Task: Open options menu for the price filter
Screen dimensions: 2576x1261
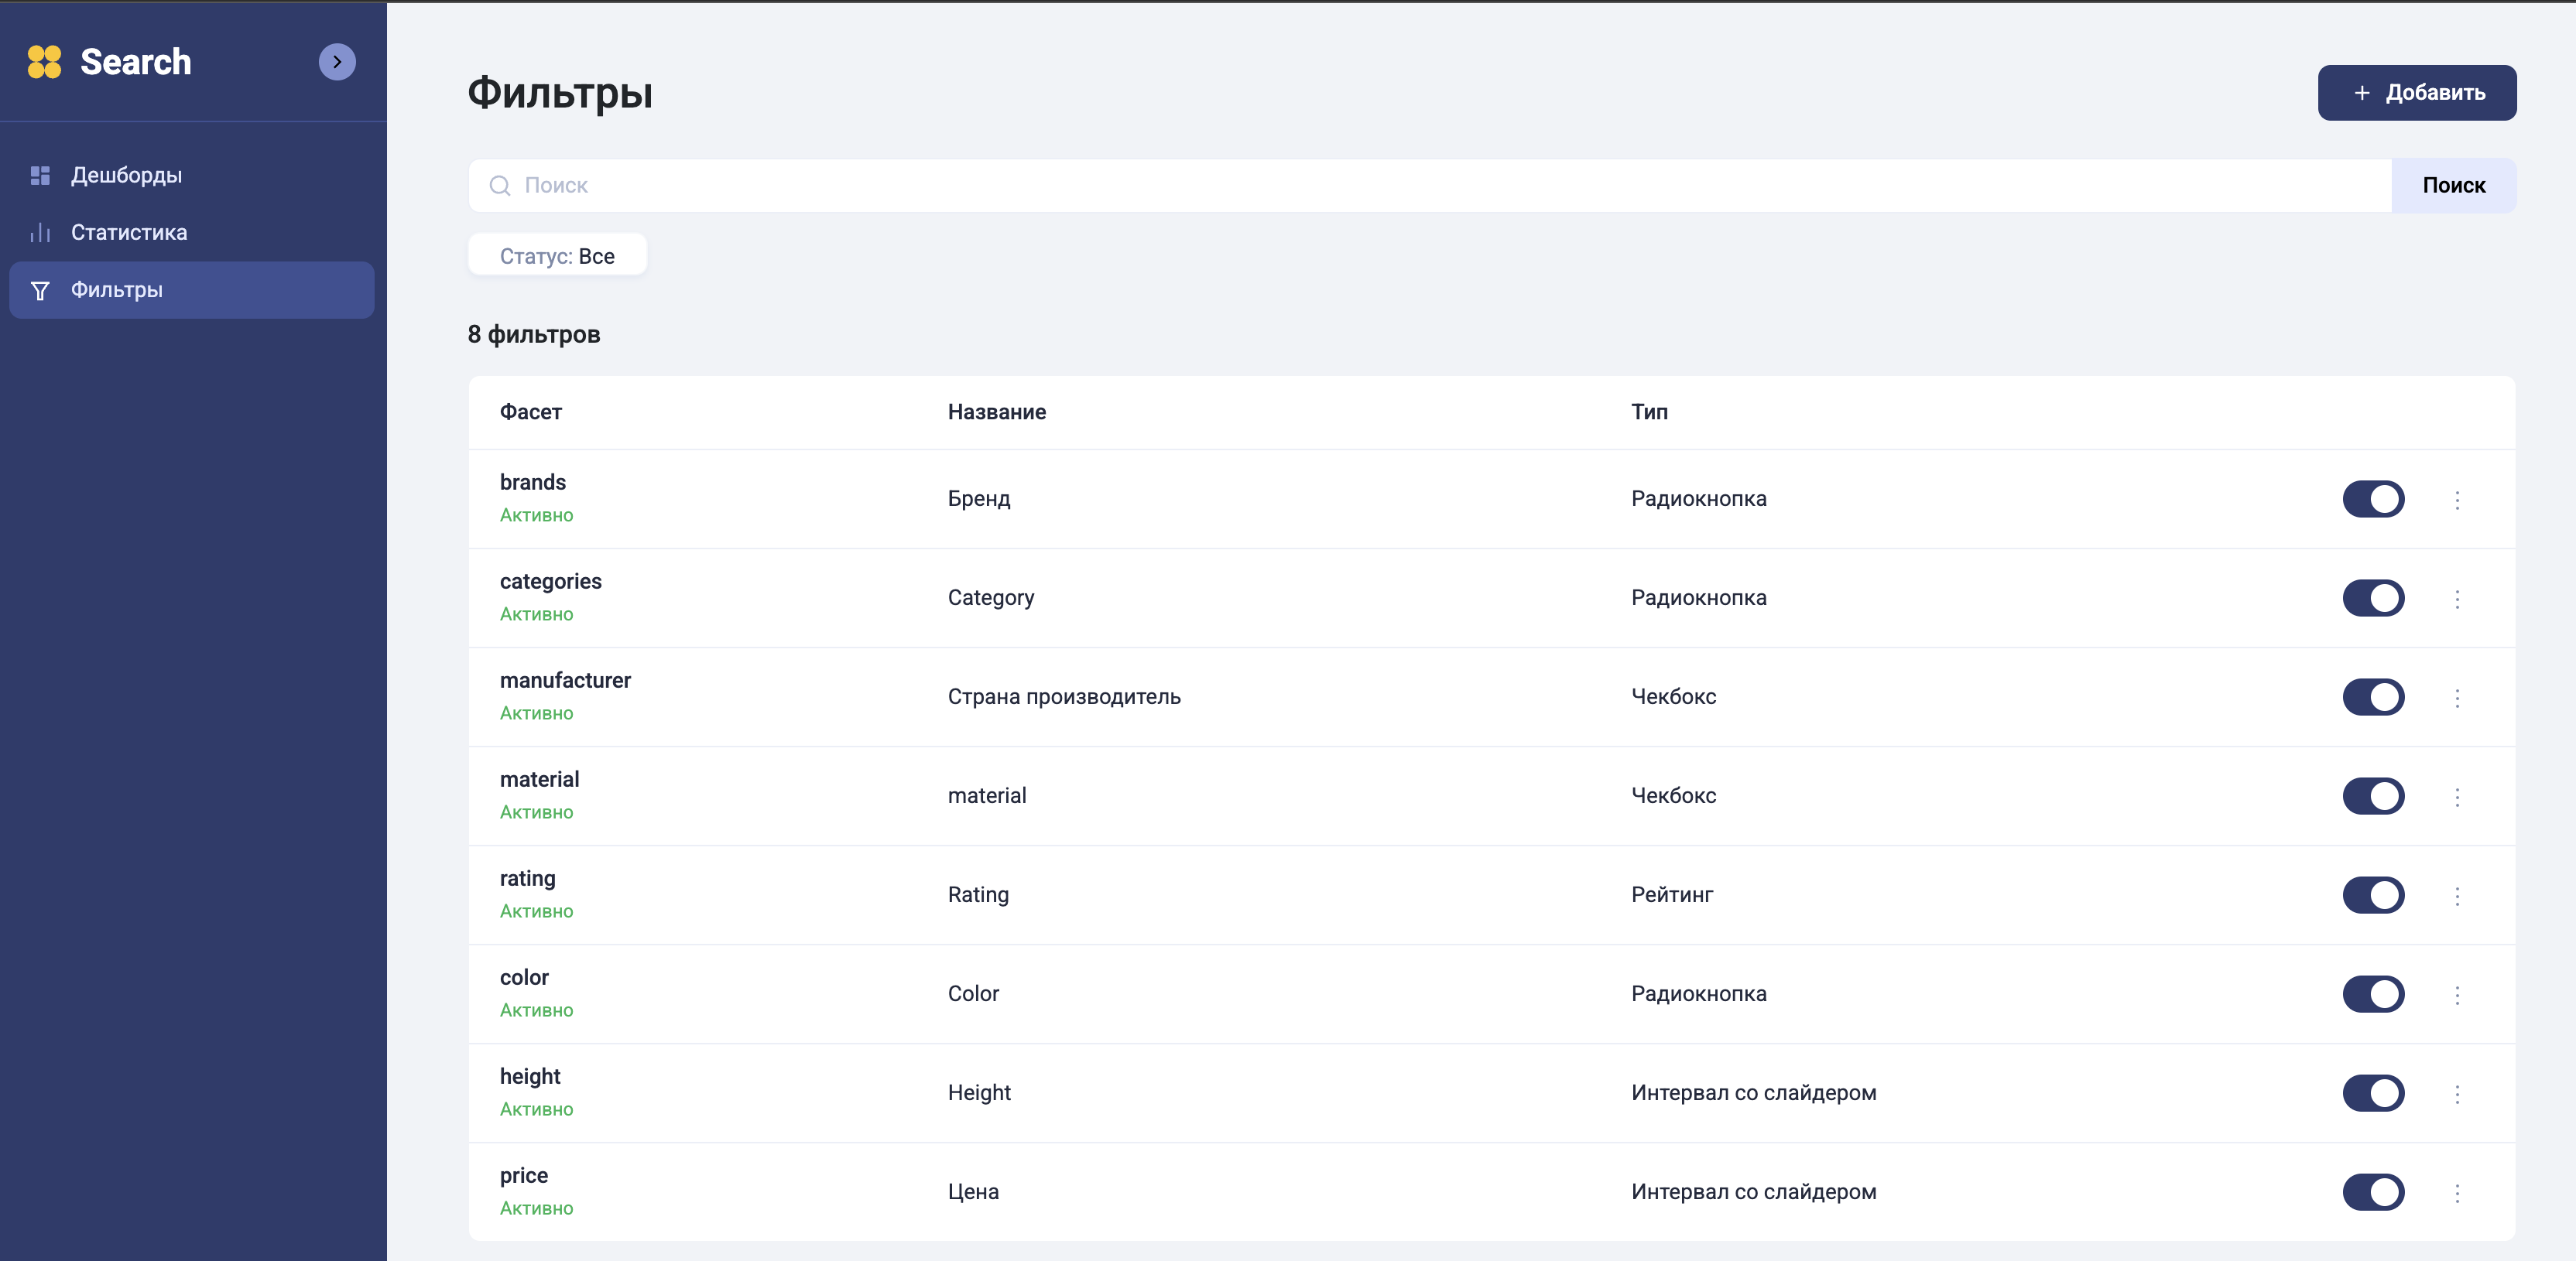Action: click(x=2458, y=1192)
